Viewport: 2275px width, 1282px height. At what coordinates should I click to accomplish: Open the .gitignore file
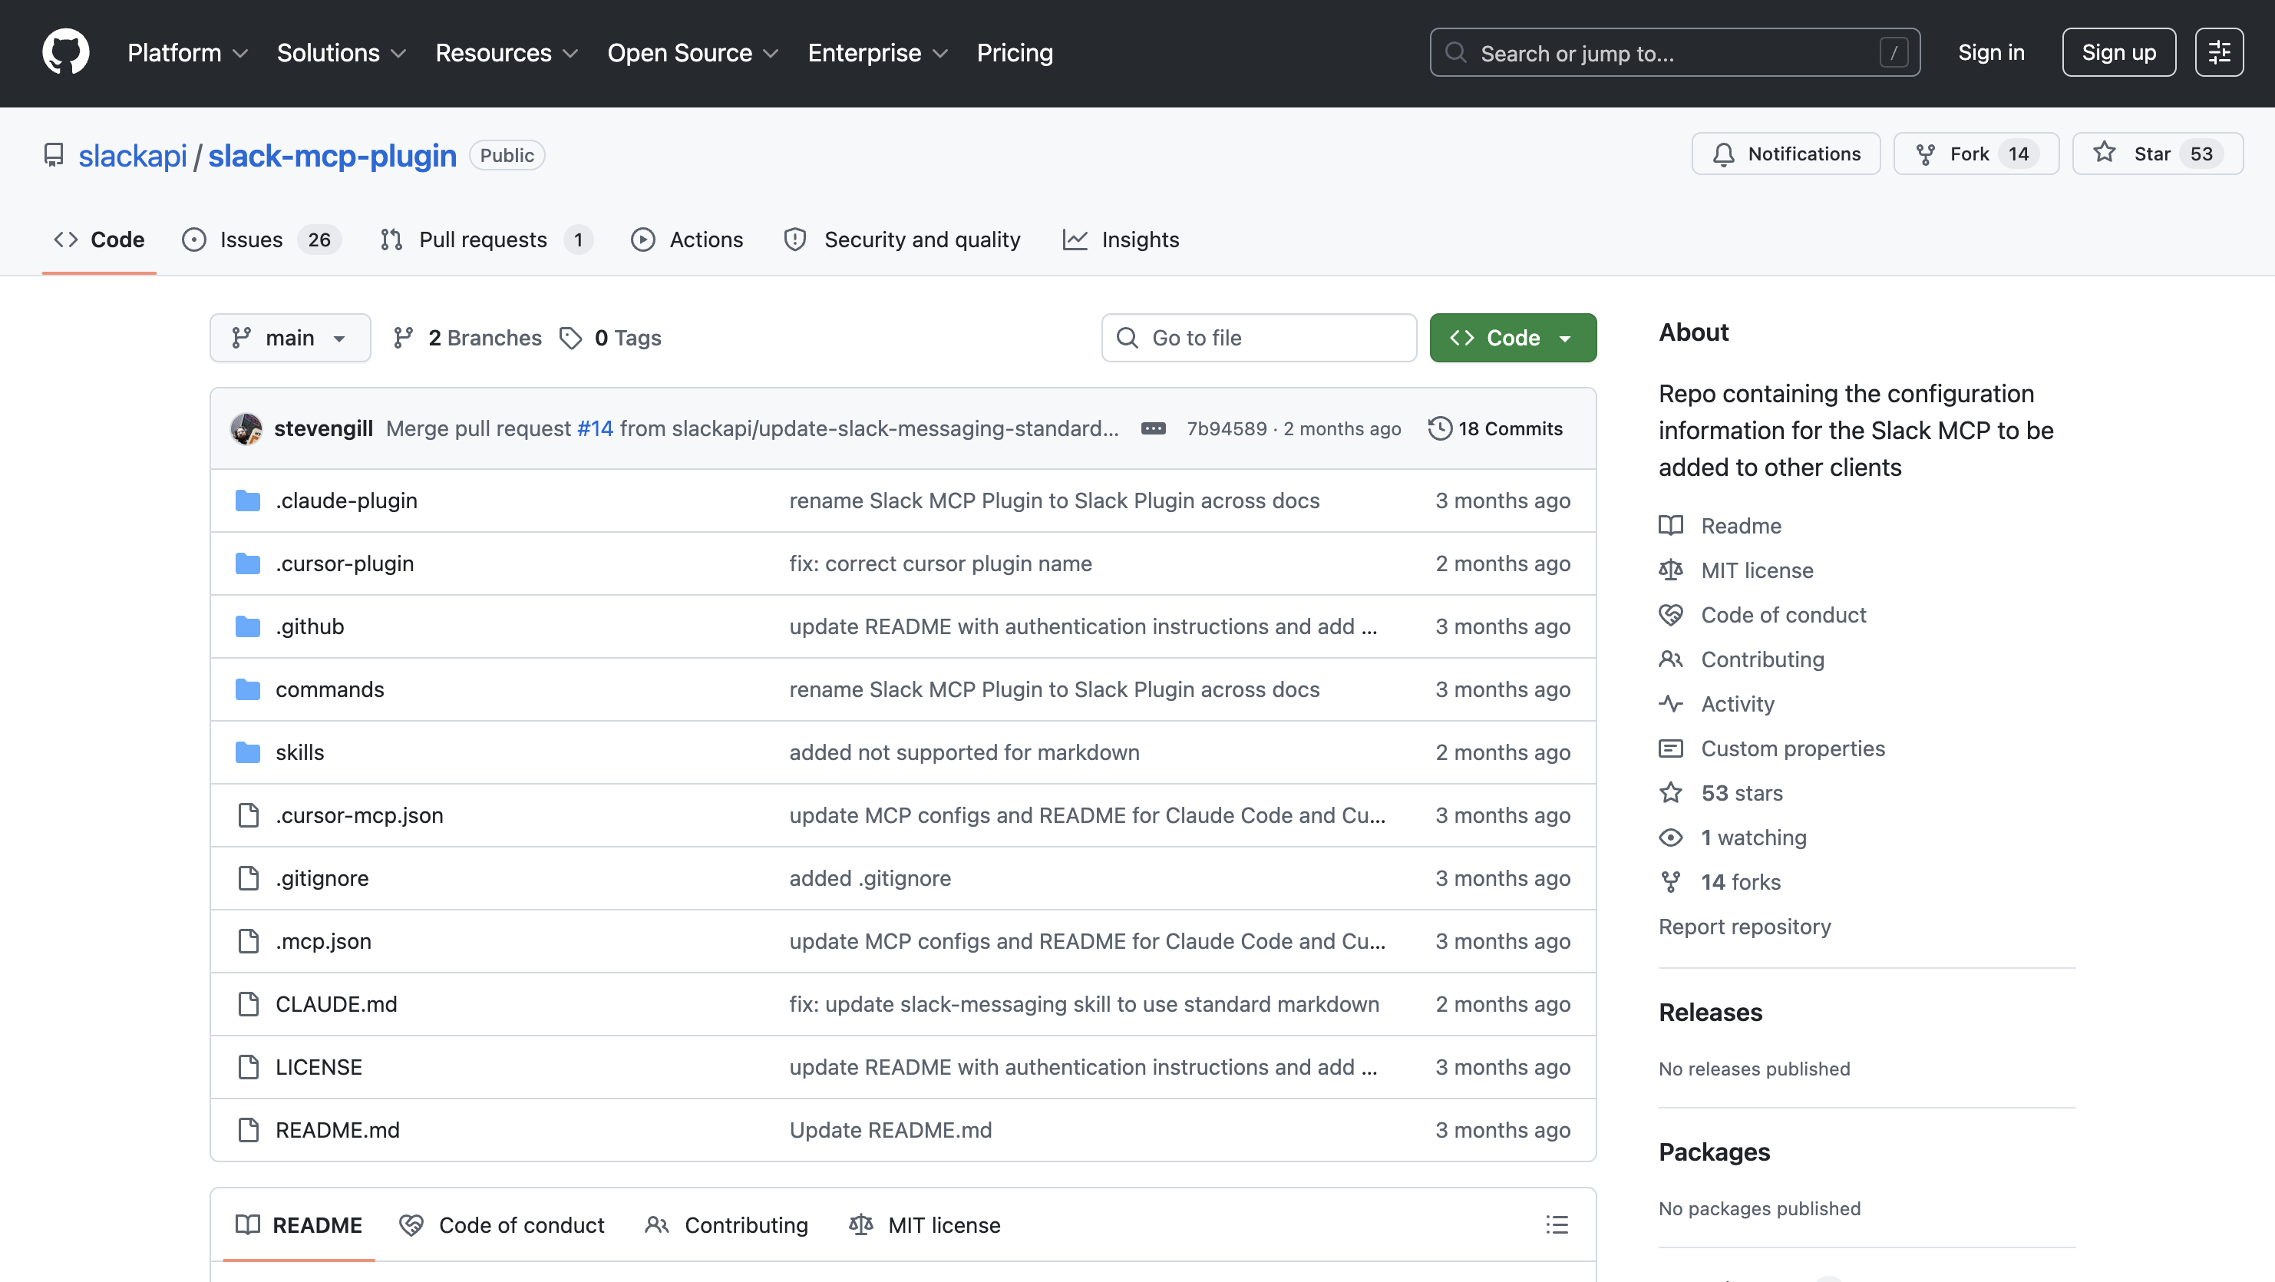[322, 878]
